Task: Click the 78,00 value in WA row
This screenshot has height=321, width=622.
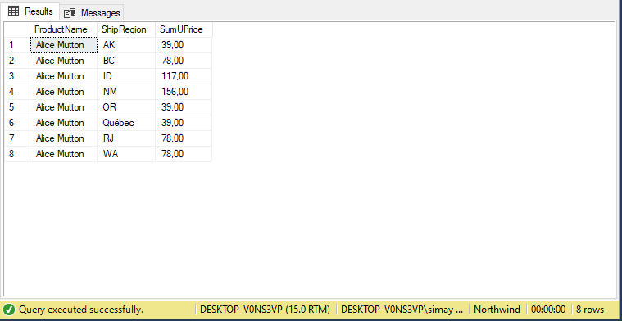Action: (x=184, y=154)
